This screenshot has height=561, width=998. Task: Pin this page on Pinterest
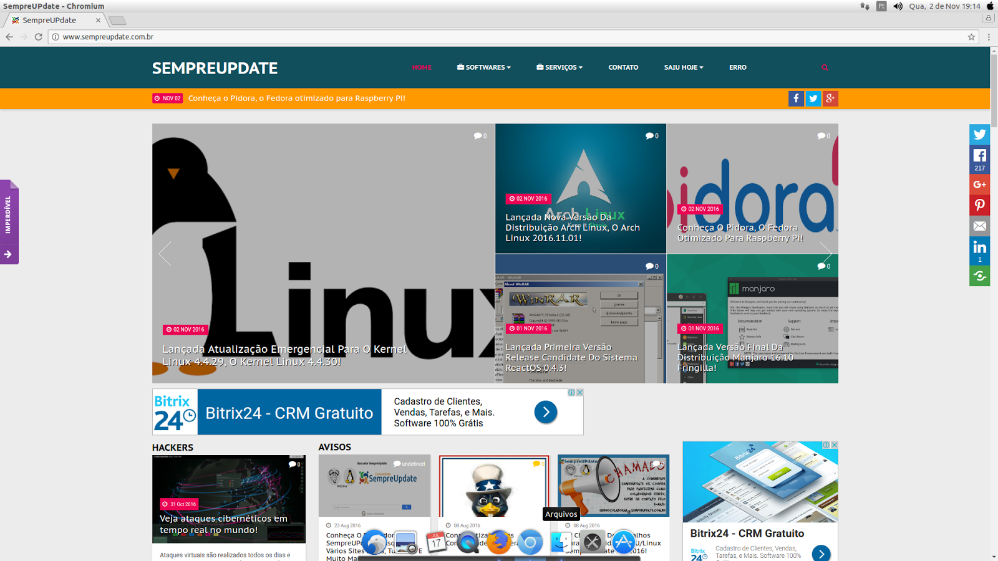980,205
